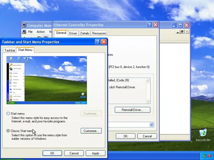Image resolution: width=214 pixels, height=160 pixels.
Task: Click the Computer Management menu bar system icon
Action: coord(24,32)
